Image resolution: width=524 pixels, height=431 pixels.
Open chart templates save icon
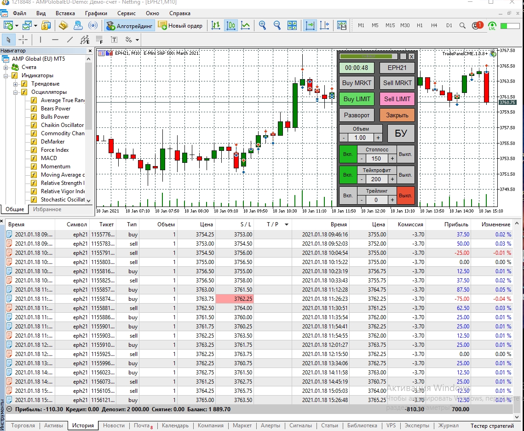tap(342, 25)
